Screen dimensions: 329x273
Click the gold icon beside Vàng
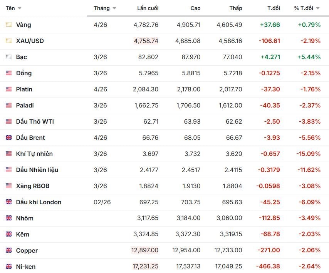tap(8, 25)
